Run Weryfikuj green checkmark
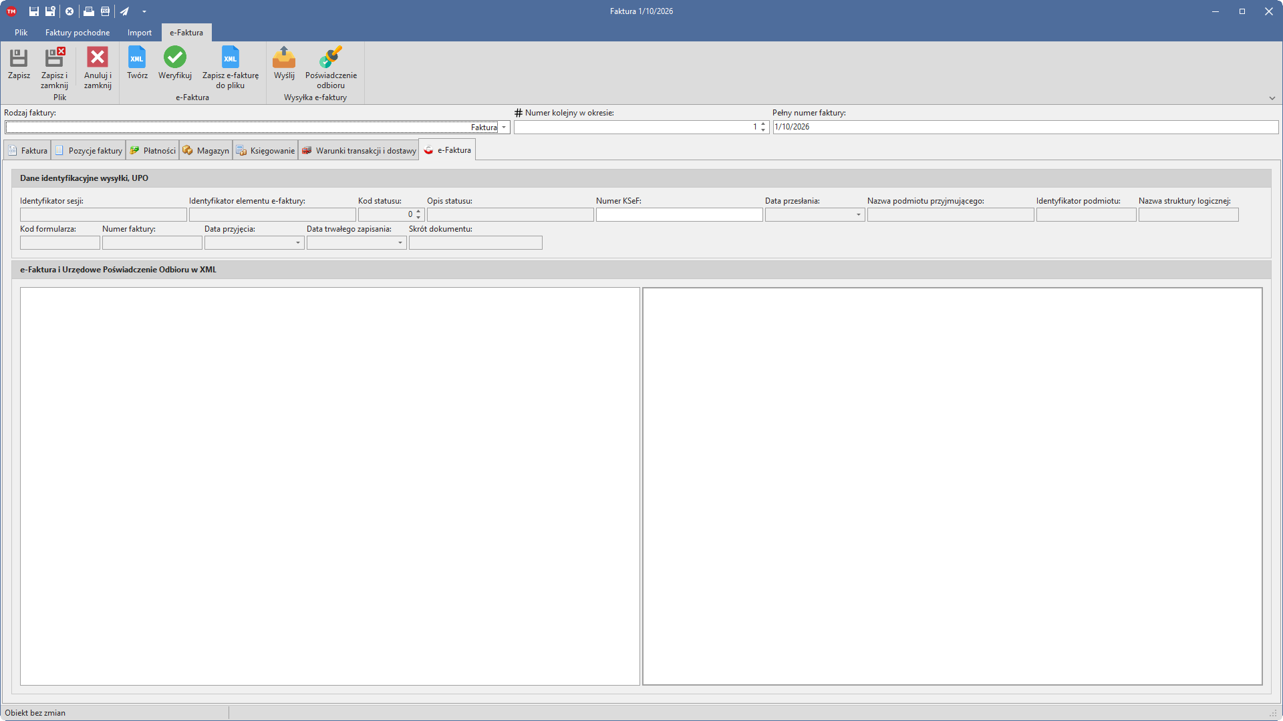The height and width of the screenshot is (721, 1283). [175, 64]
